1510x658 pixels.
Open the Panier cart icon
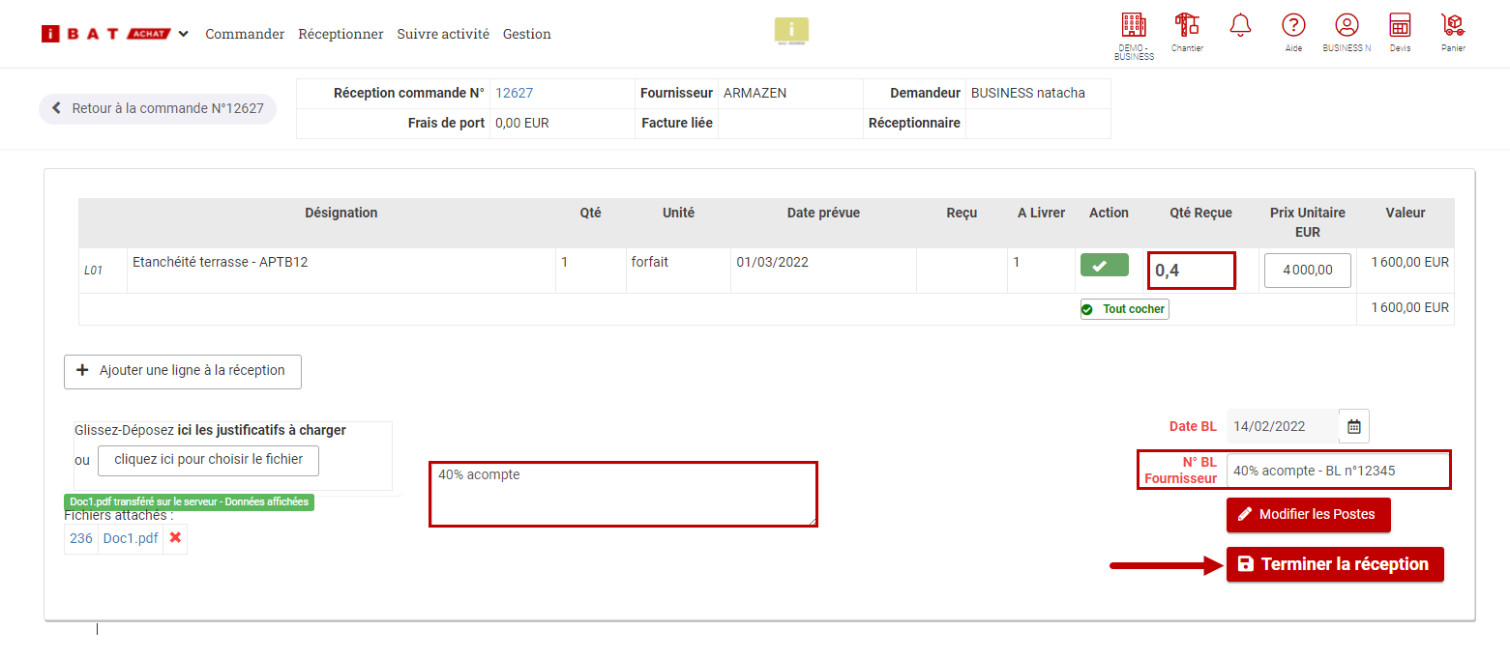pyautogui.click(x=1453, y=25)
